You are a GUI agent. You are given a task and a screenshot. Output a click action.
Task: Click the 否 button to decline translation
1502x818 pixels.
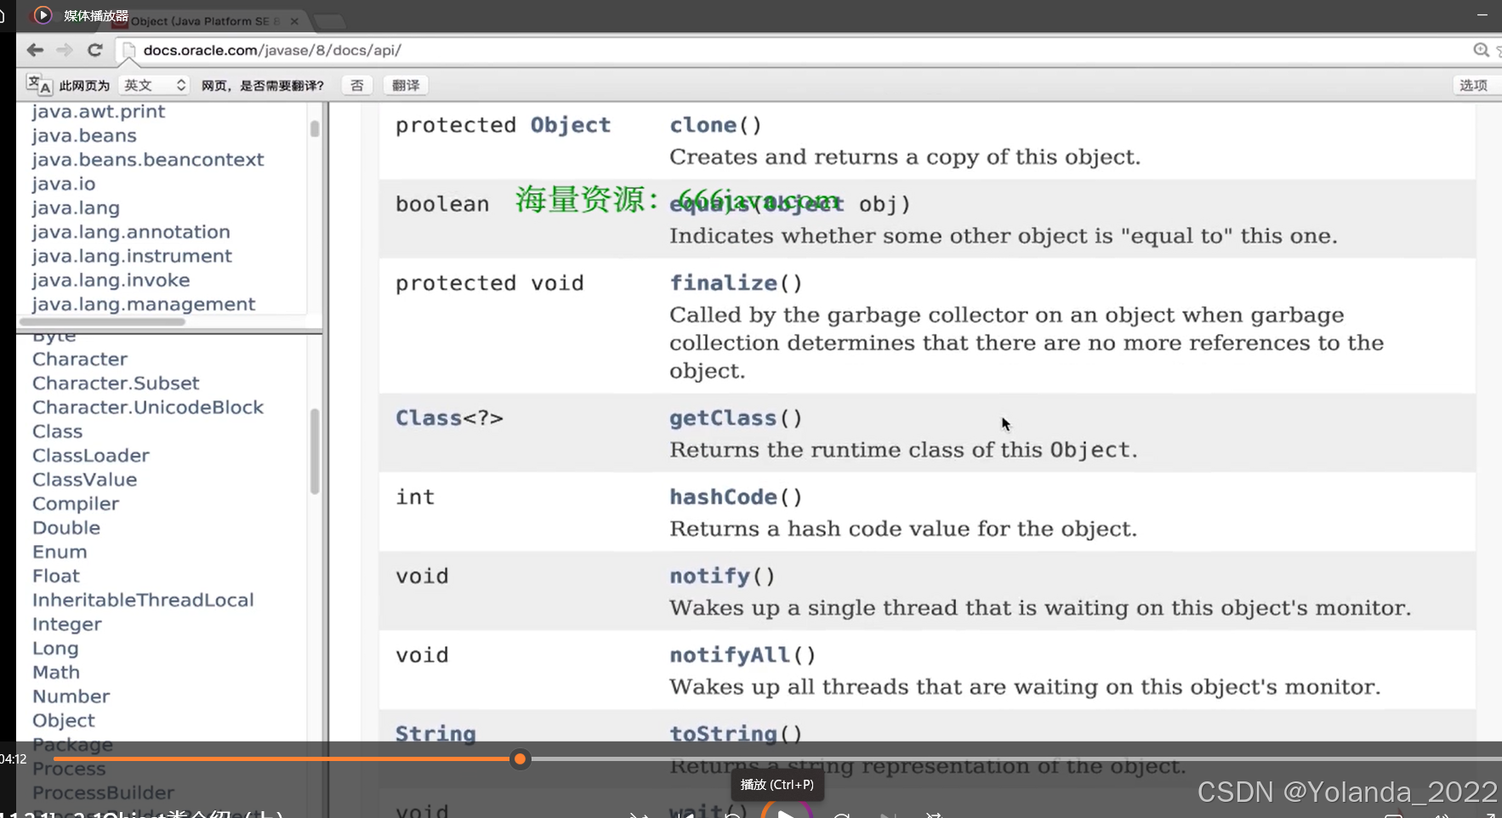pos(357,85)
